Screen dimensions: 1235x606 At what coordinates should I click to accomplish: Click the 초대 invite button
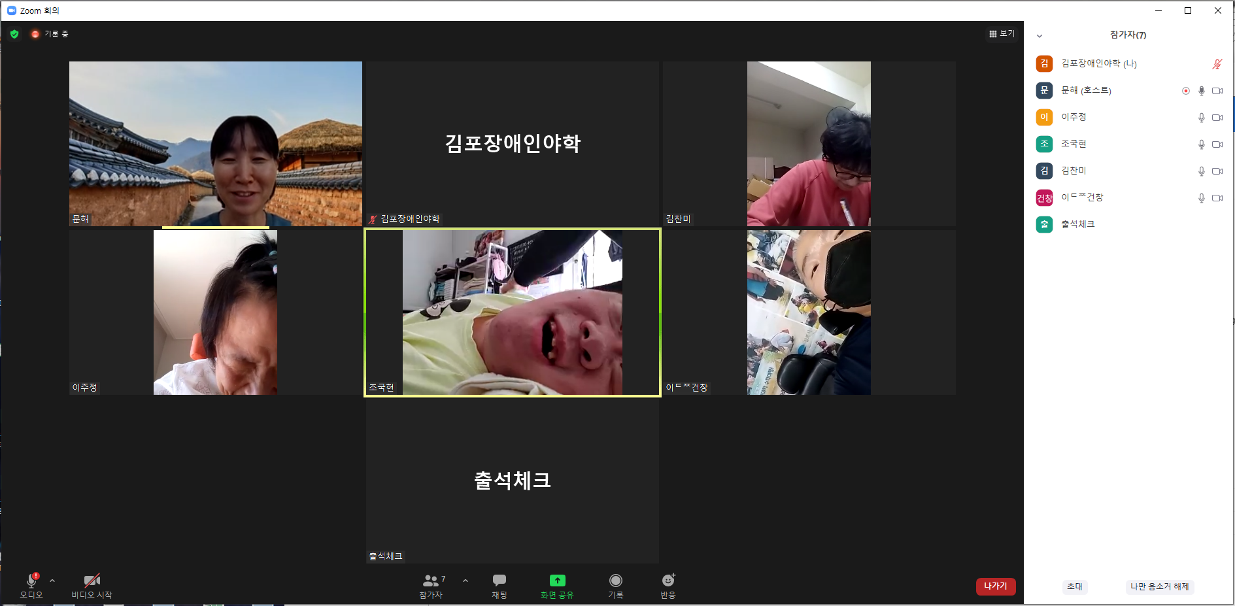pyautogui.click(x=1075, y=586)
